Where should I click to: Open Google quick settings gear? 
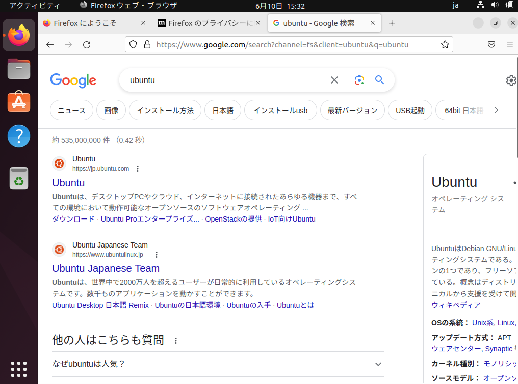click(511, 80)
